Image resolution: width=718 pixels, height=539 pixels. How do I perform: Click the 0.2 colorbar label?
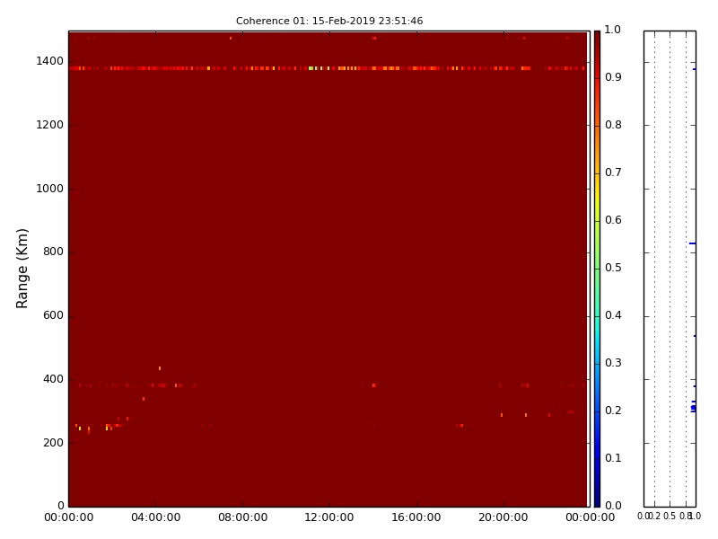click(613, 411)
